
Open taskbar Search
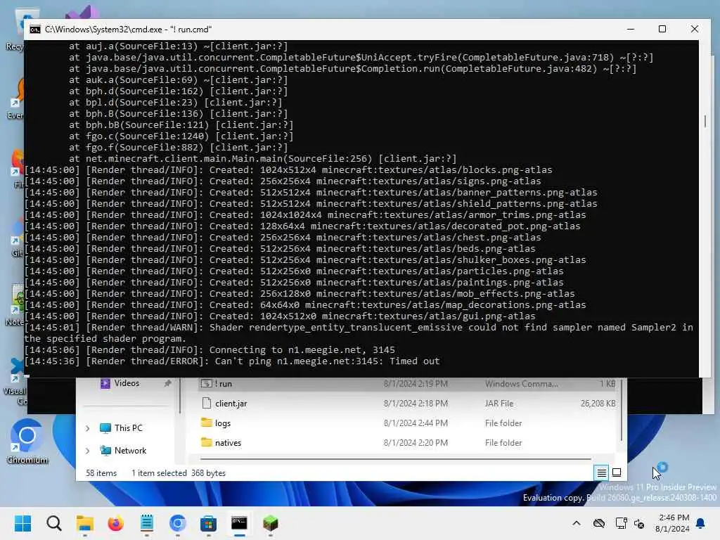[53, 523]
